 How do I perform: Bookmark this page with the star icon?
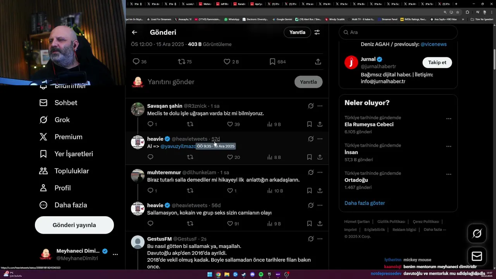coord(458,12)
